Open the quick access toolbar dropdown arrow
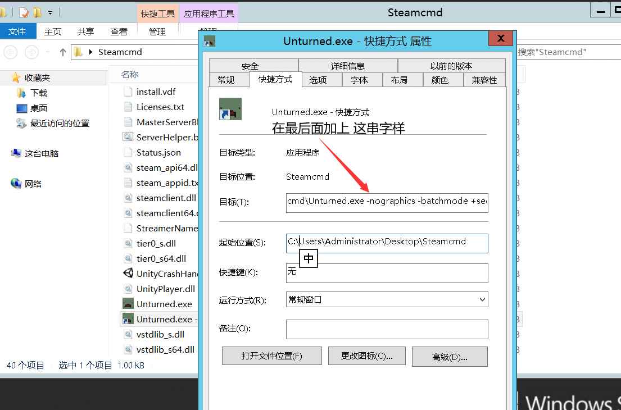Viewport: 621px width, 410px height. click(50, 13)
